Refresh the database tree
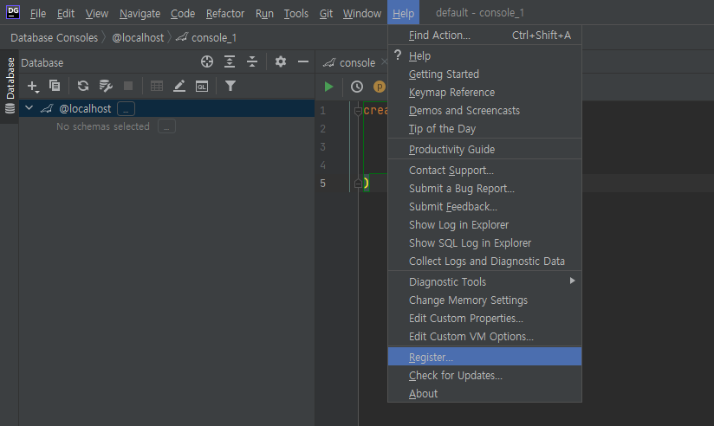 click(x=83, y=86)
